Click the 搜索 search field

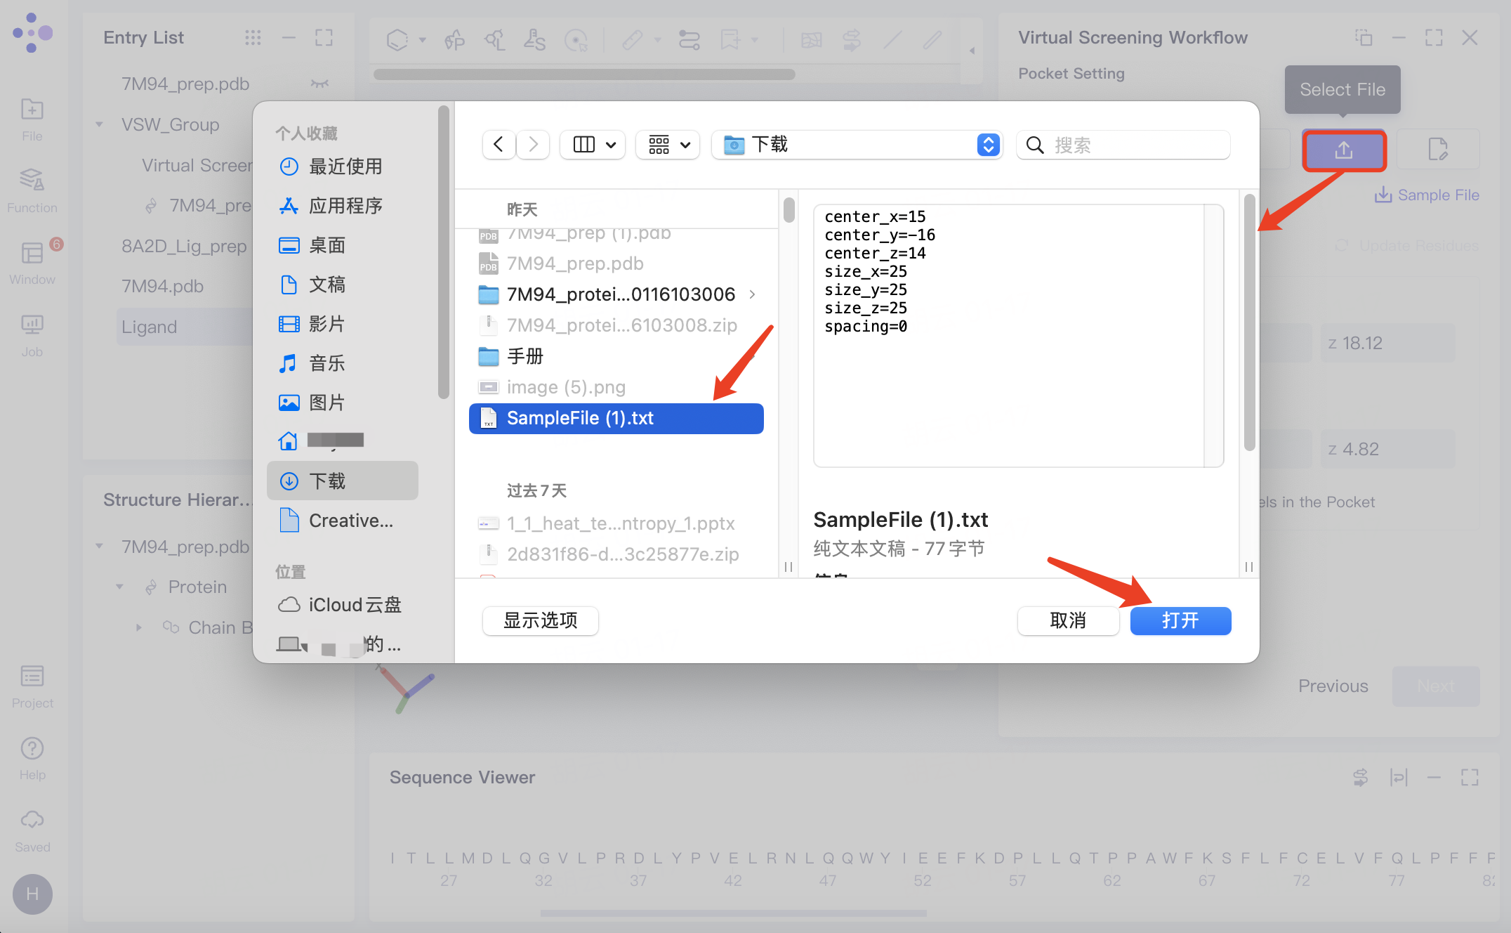click(x=1123, y=145)
